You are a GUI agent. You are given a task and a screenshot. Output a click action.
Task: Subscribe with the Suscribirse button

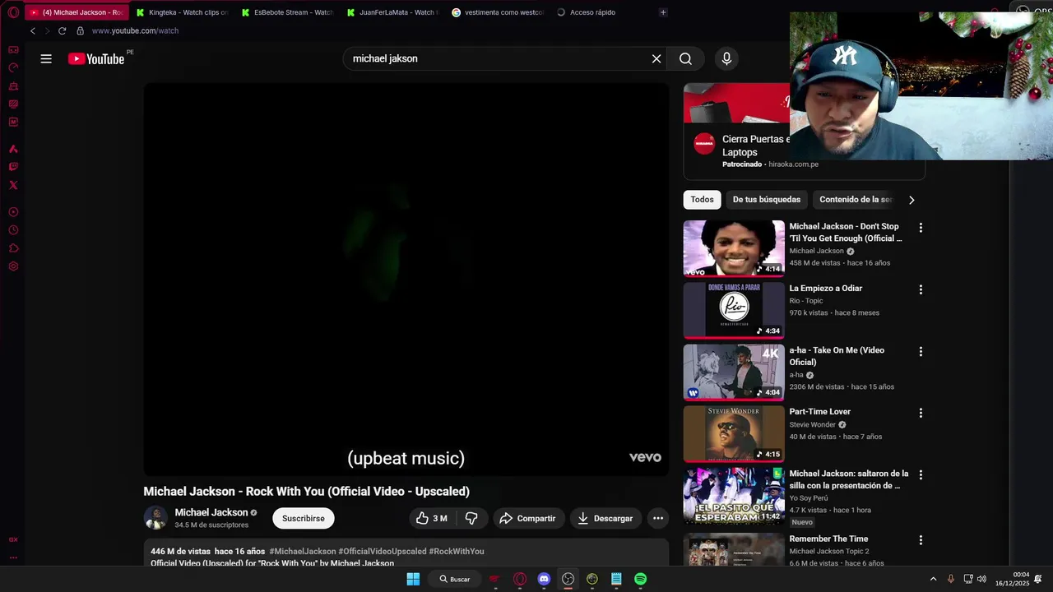pyautogui.click(x=304, y=518)
